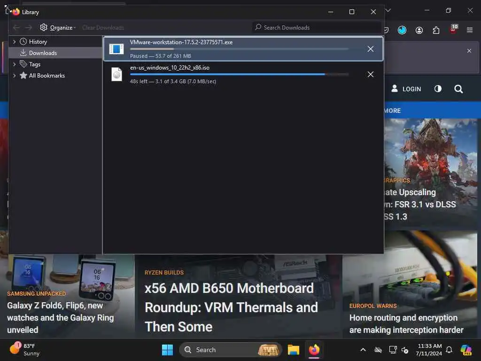Open the website search magnifier icon
This screenshot has height=361, width=481.
458,89
